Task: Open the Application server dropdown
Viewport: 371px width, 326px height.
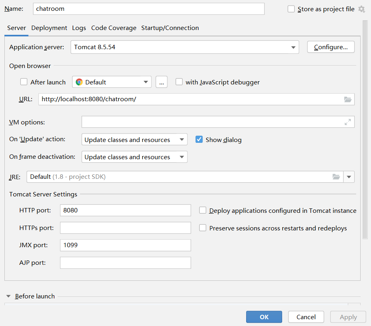Action: click(293, 47)
